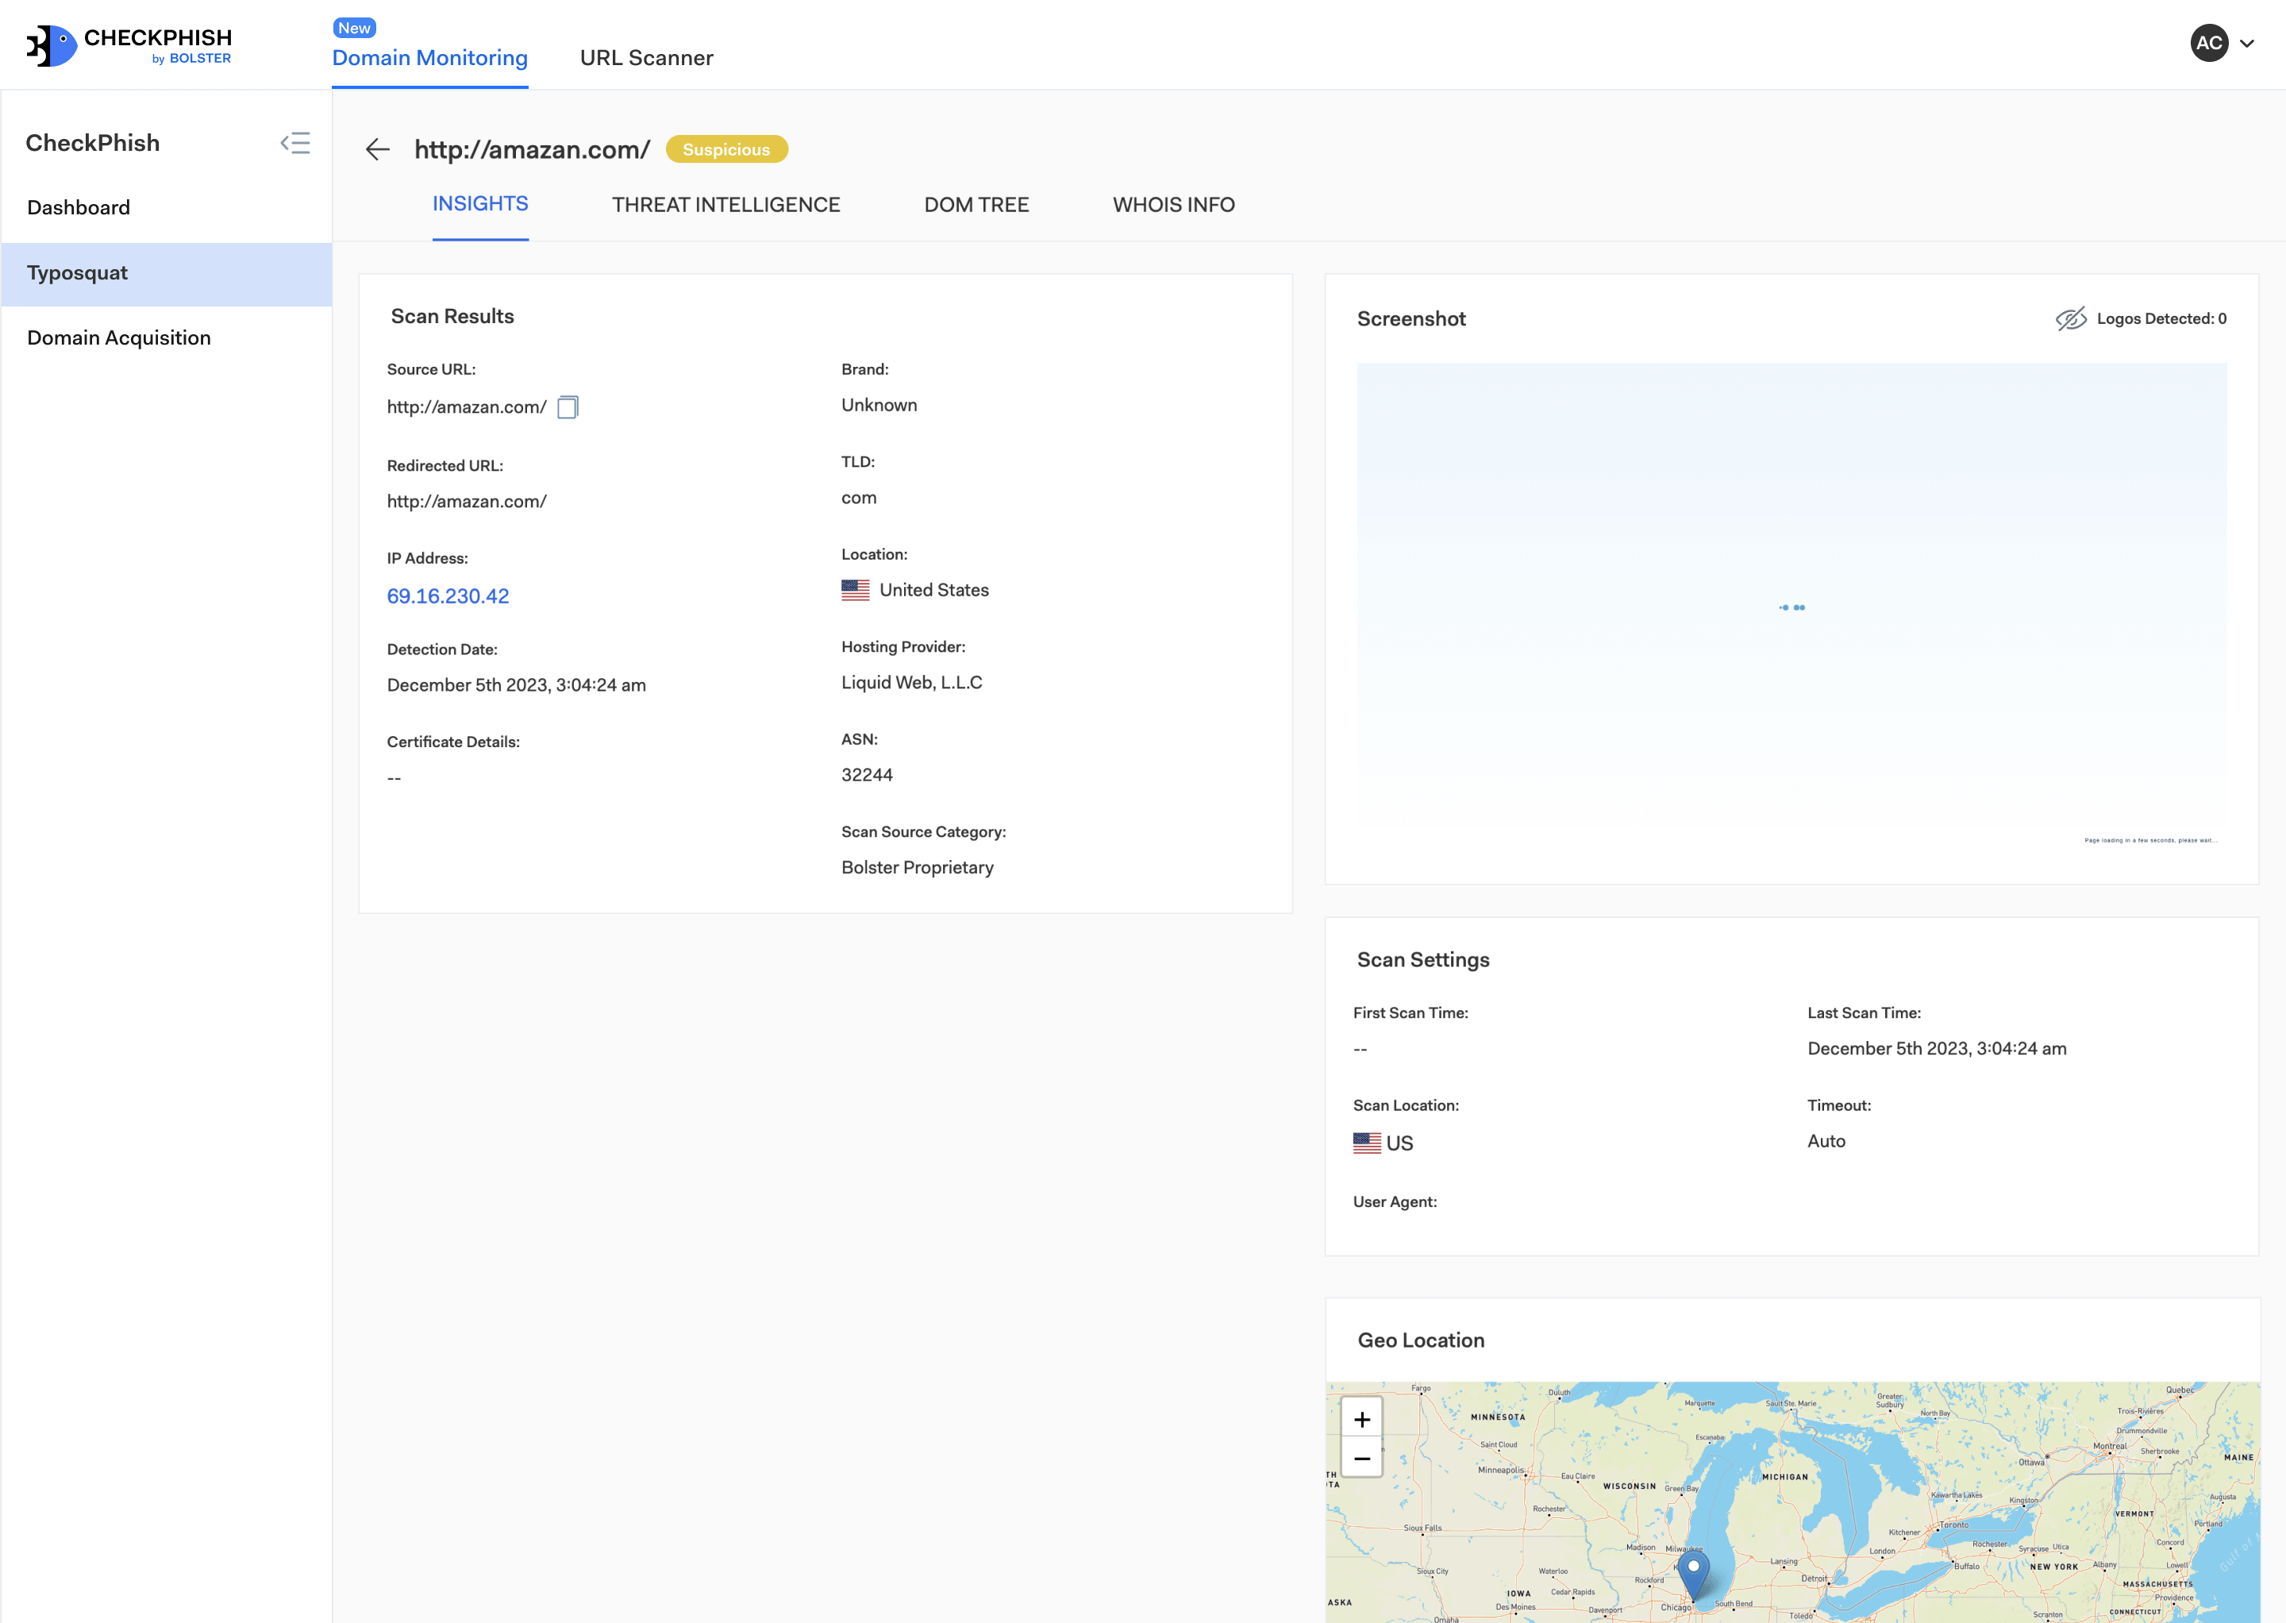Screen dimensions: 2286x1623
Task: Click the Detection Date value
Action: tap(516, 685)
